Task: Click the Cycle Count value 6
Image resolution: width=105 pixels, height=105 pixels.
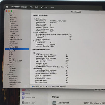Action: click(x=51, y=43)
